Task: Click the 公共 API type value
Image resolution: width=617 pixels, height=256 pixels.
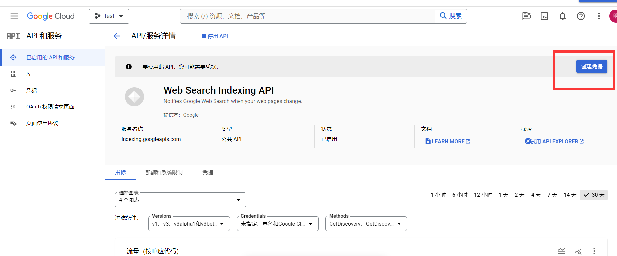Action: [x=232, y=139]
